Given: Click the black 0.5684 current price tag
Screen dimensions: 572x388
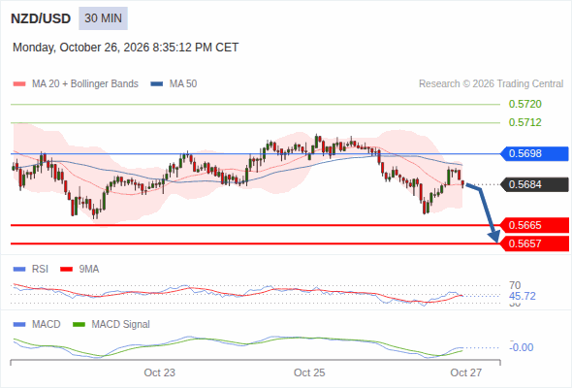Looking at the screenshot, I should coord(534,184).
